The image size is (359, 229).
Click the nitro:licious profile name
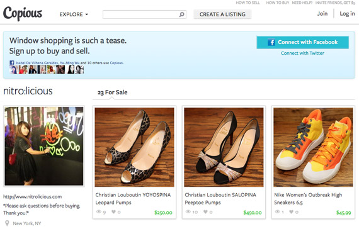tap(28, 91)
